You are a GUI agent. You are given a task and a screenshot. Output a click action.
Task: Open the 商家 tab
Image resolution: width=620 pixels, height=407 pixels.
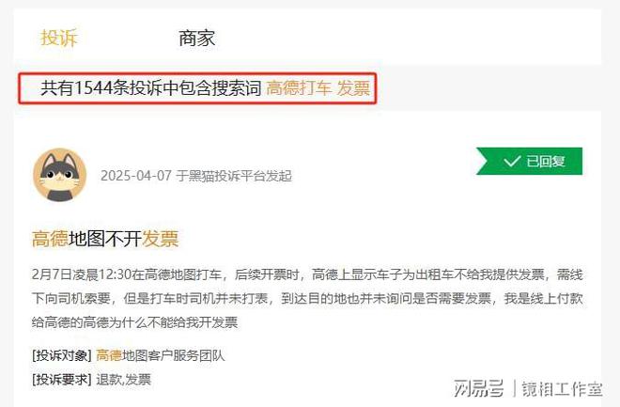pyautogui.click(x=196, y=39)
